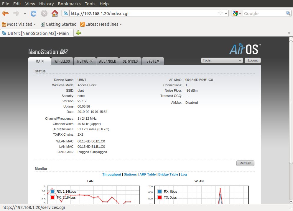Screen dimensions: 293x211
Task: Open the Throughput monitor link
Action: pos(111,174)
